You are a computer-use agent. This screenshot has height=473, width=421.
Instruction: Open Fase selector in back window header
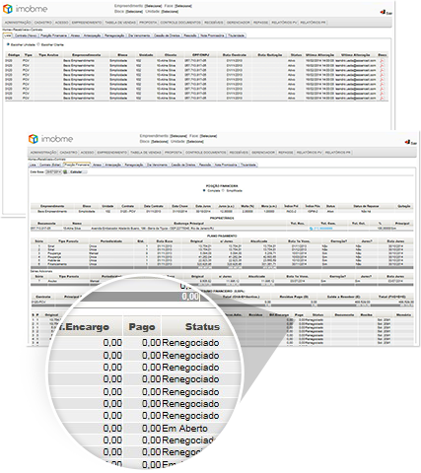tap(183, 6)
